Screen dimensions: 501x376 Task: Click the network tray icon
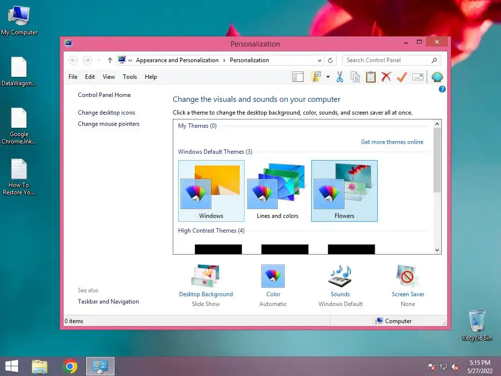[x=443, y=367]
